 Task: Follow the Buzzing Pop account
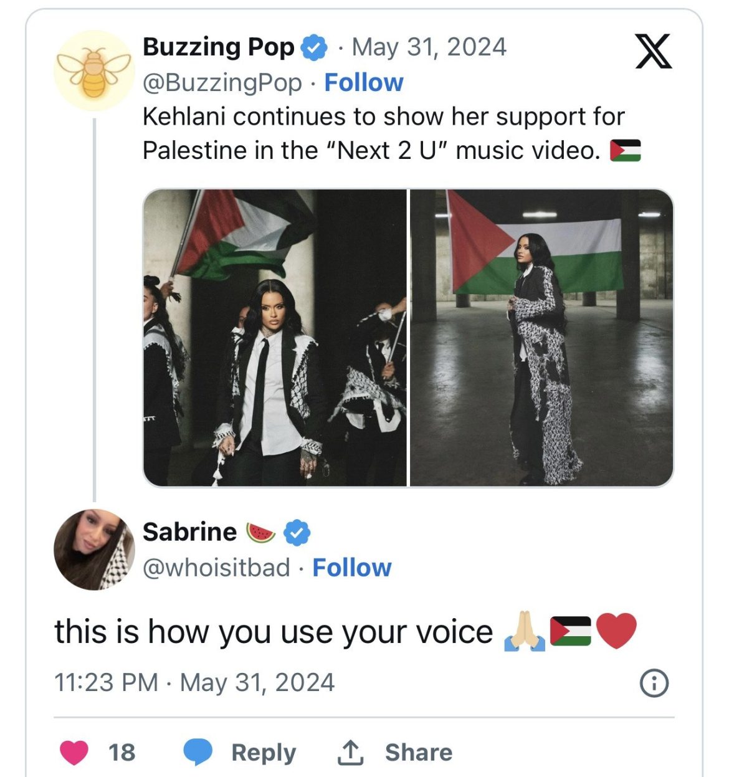coord(364,82)
